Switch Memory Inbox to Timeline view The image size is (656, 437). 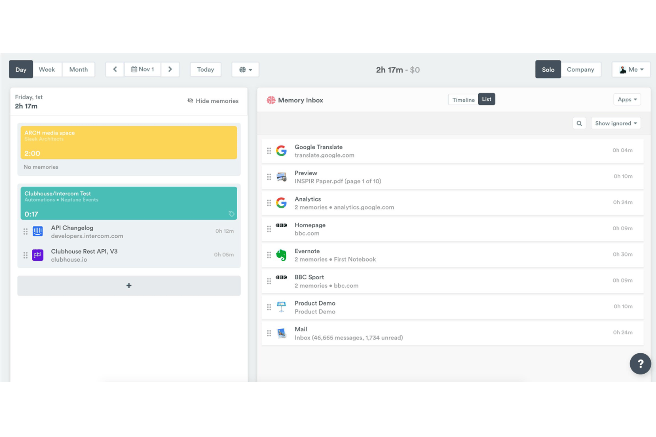point(463,100)
